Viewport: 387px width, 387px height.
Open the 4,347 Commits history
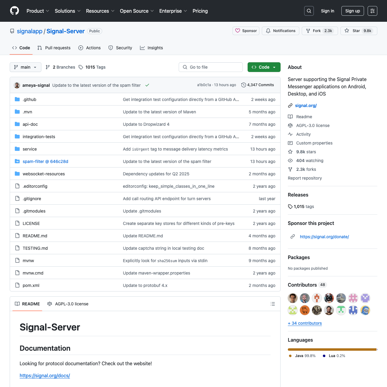258,85
